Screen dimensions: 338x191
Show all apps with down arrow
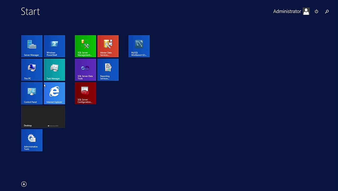[24, 184]
